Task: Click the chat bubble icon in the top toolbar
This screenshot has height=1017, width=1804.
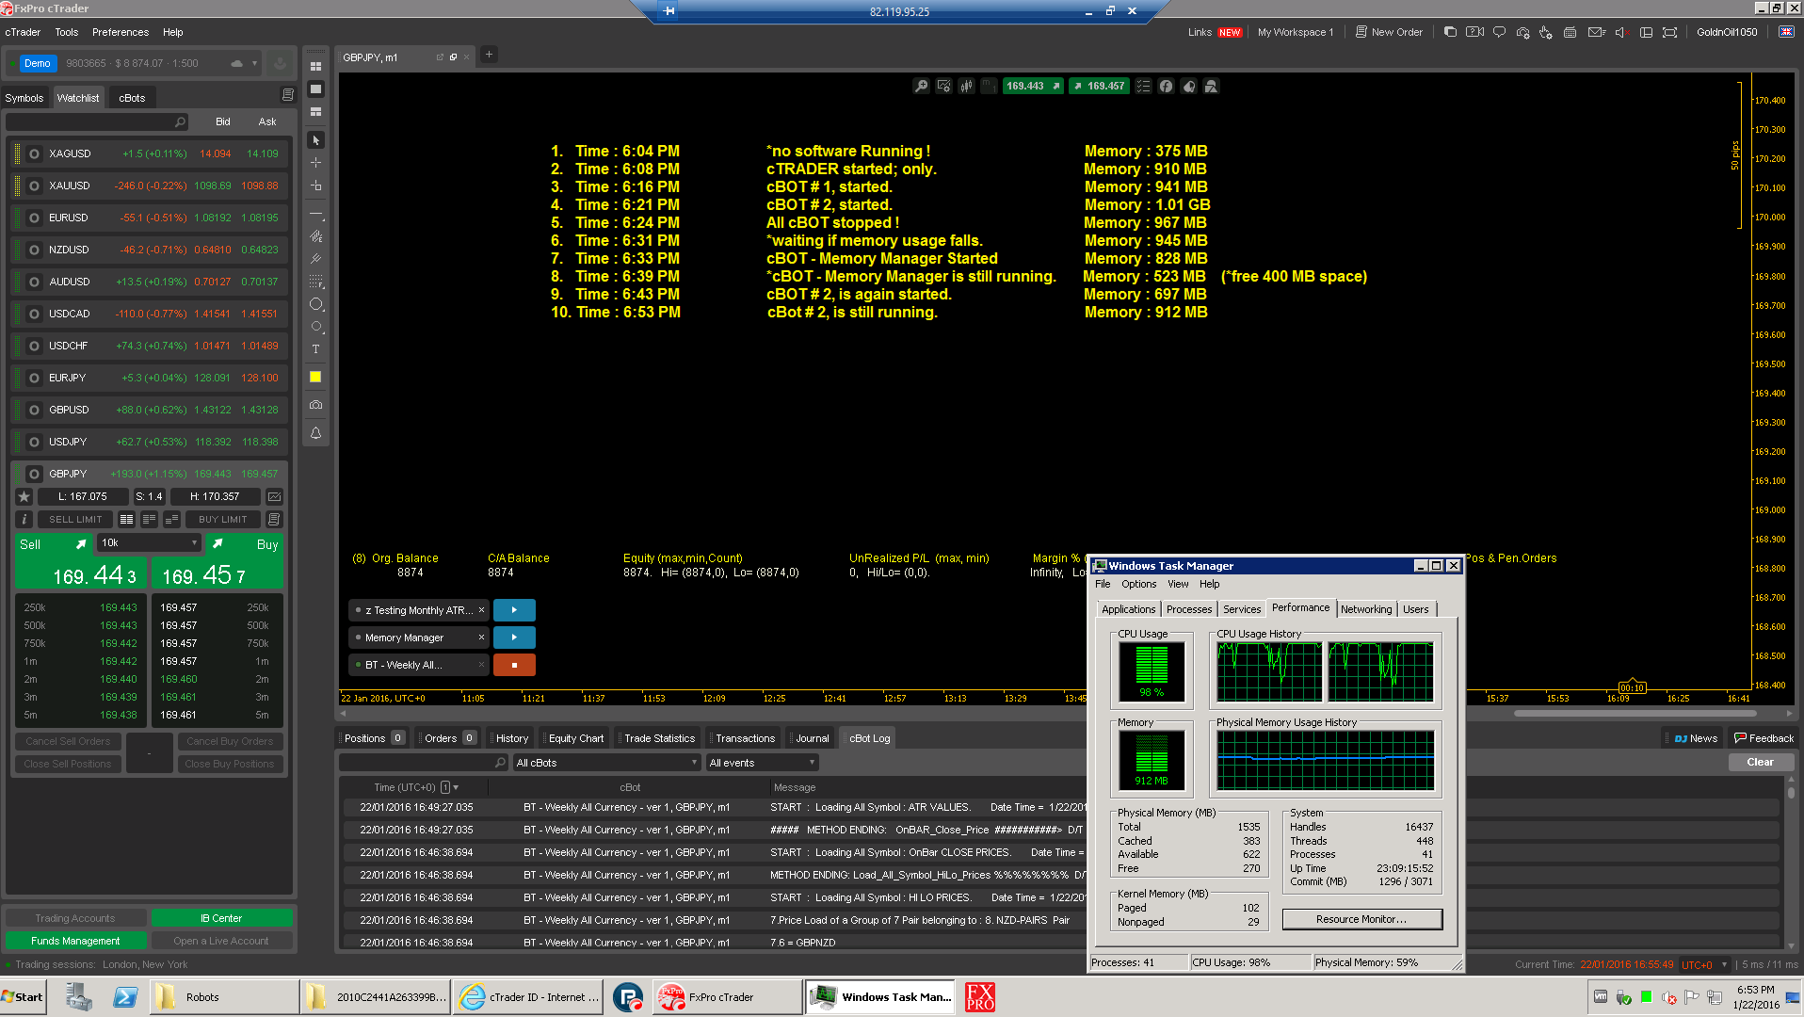Action: tap(1499, 32)
